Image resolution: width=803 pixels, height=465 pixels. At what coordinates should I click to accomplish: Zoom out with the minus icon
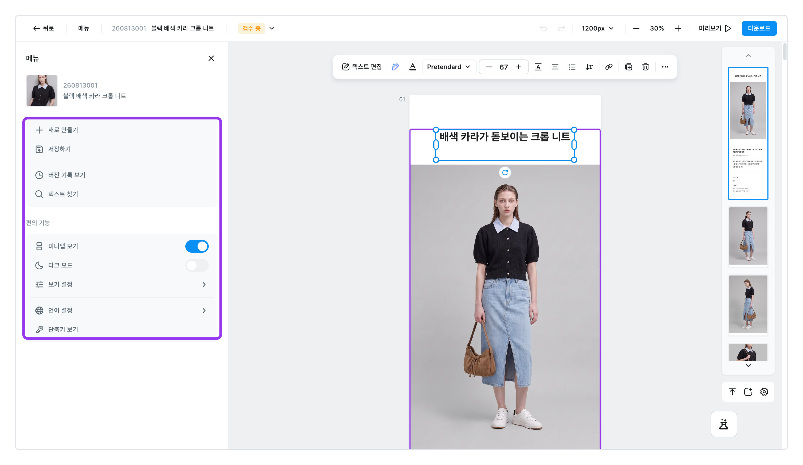(636, 28)
